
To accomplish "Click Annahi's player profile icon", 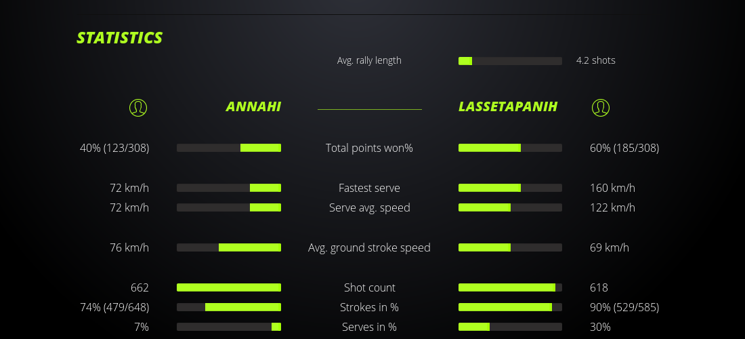I will point(138,107).
